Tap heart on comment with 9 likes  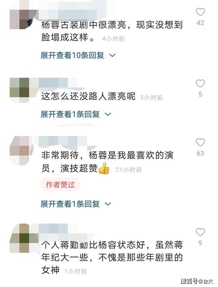pos(200,232)
